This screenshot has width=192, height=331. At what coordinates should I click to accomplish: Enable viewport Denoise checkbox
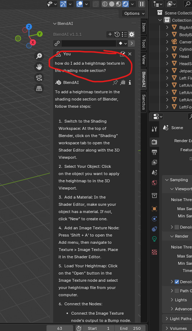177,227
